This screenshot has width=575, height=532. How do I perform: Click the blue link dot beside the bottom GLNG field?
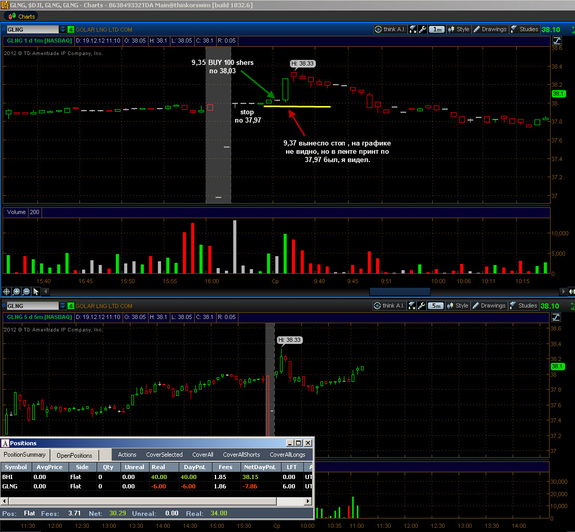click(x=4, y=305)
